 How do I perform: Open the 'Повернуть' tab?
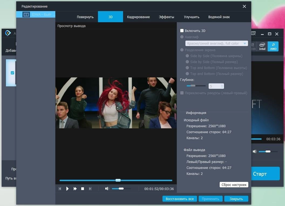pos(85,17)
